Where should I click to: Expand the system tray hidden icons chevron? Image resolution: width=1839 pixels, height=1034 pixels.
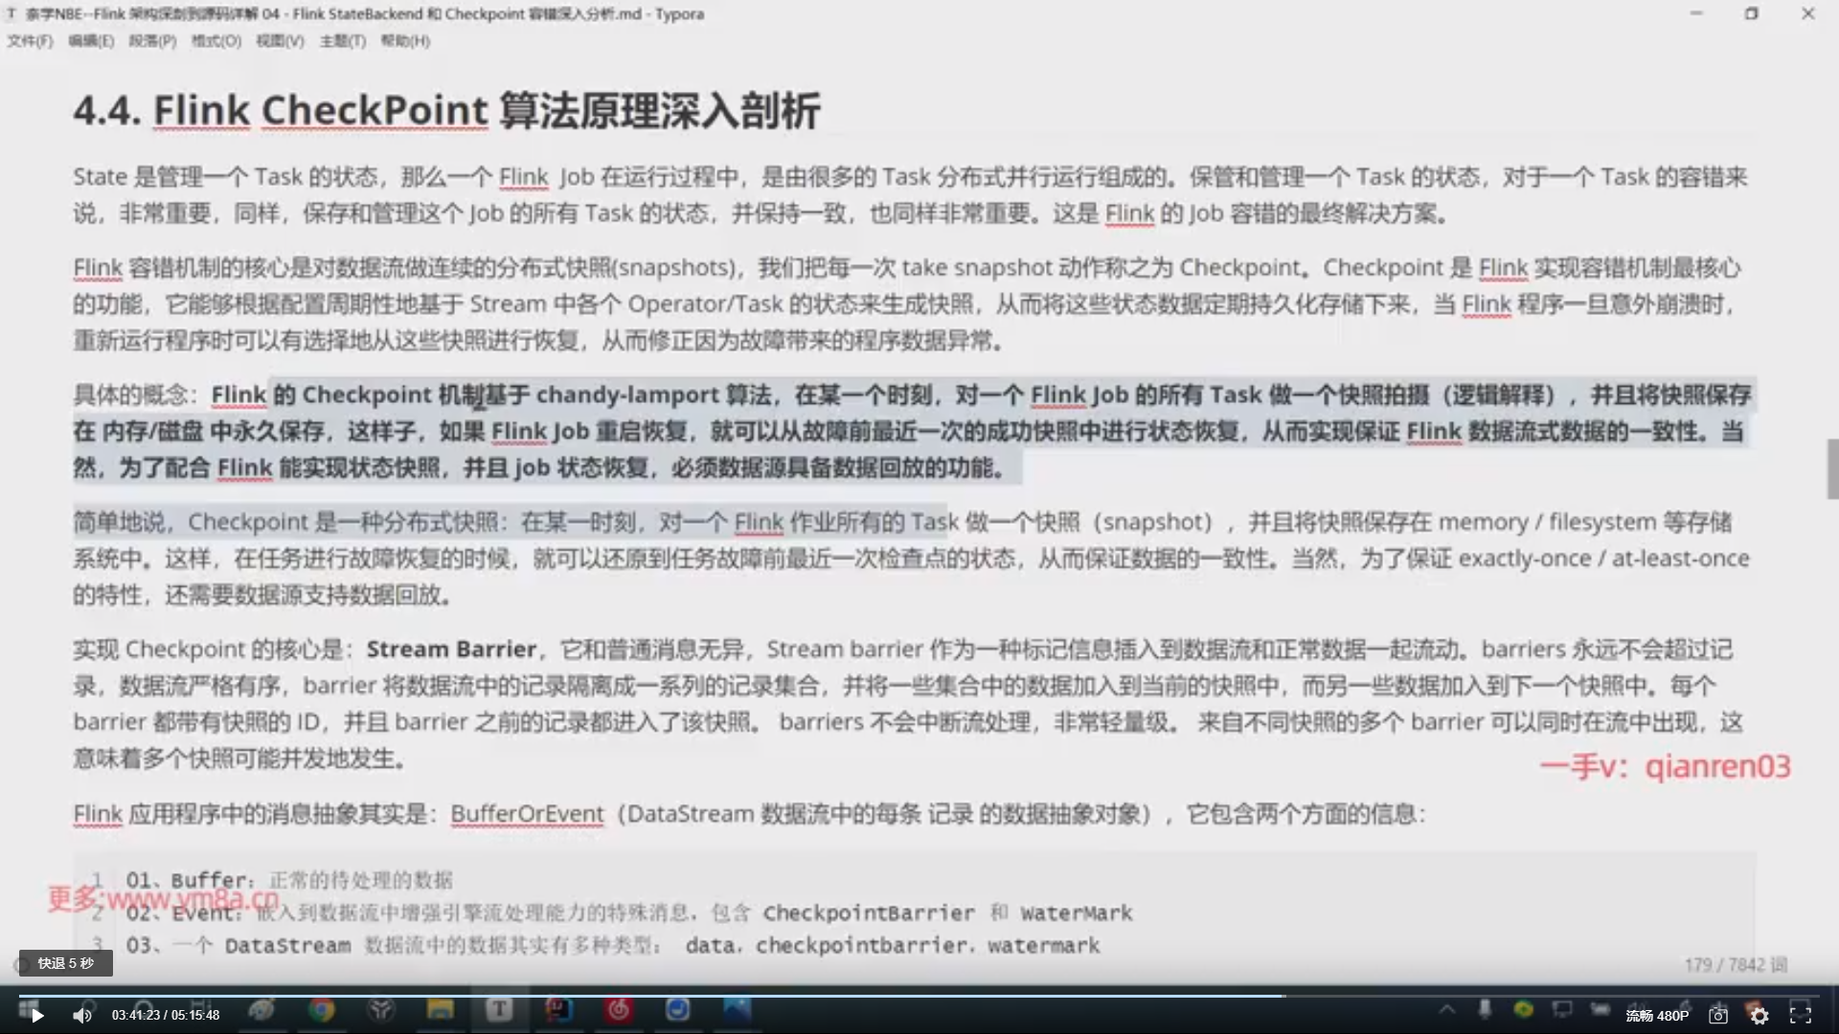click(1446, 1009)
